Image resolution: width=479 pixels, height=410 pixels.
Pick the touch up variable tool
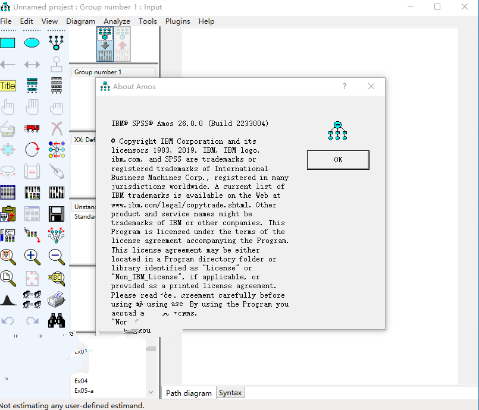pos(56,171)
